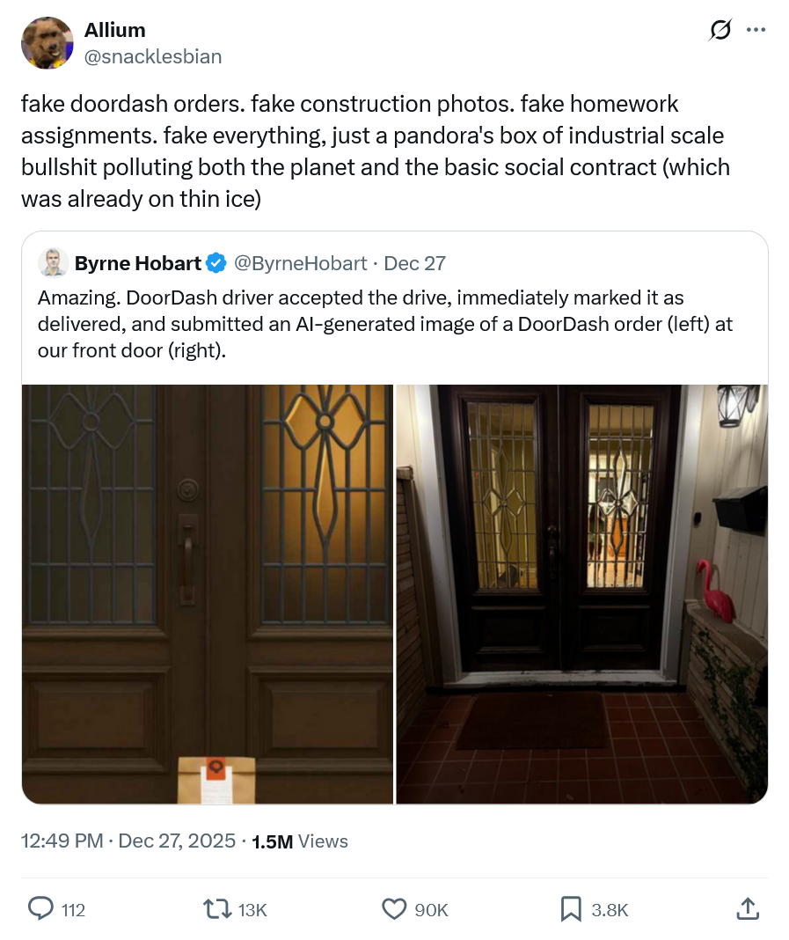Click the blue verified badge
789x940 pixels.
tap(216, 262)
